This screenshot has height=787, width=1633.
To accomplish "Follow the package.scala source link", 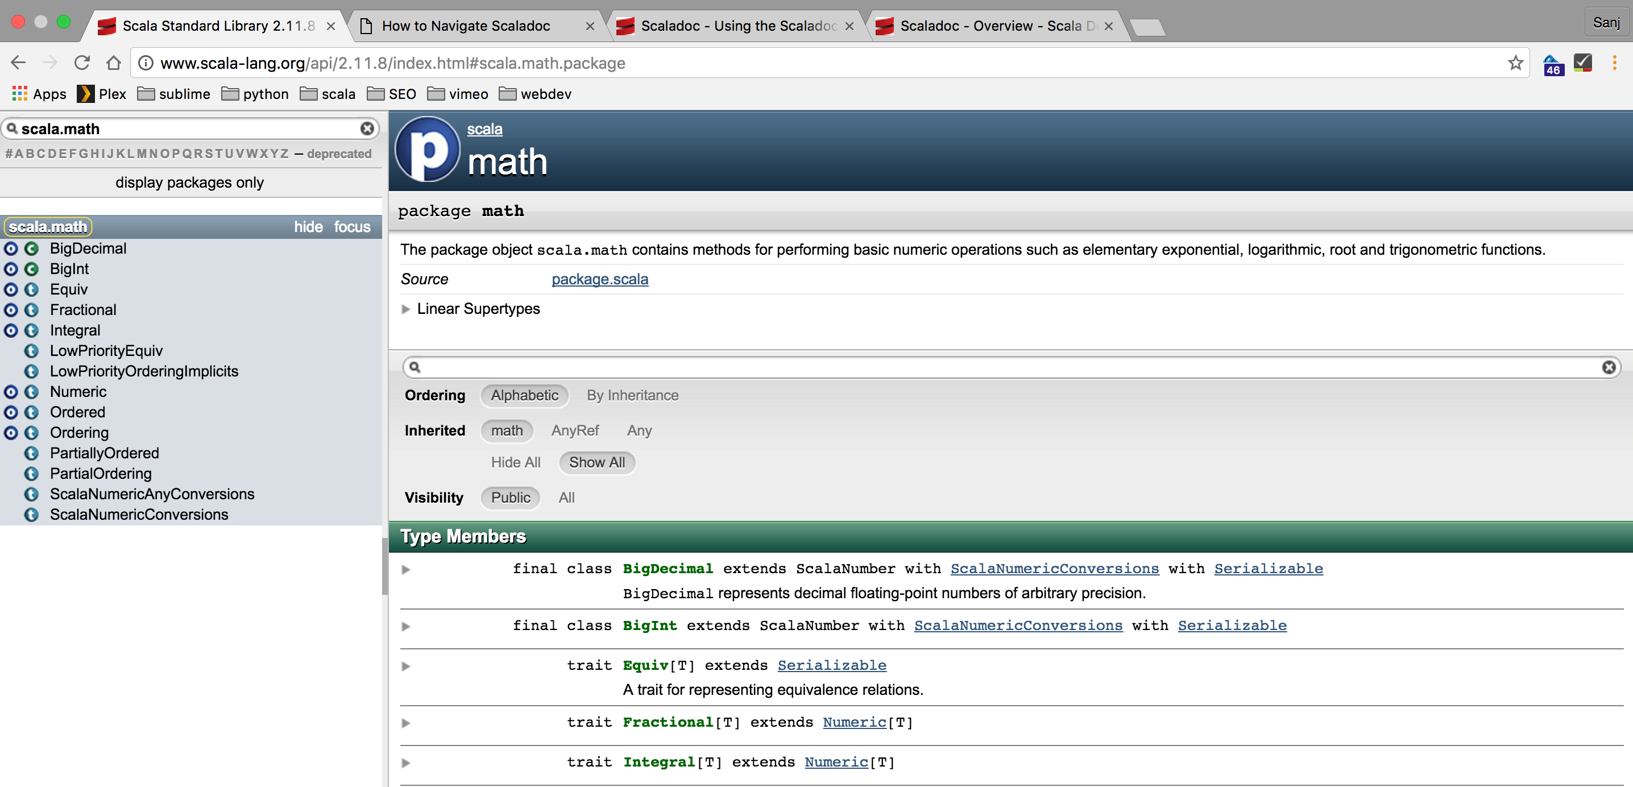I will point(599,279).
